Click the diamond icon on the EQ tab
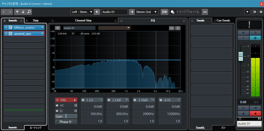The image size is (264, 131). click(x=184, y=21)
